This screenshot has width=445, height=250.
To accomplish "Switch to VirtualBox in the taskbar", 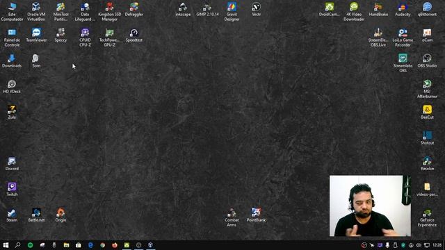I will coord(151,245).
